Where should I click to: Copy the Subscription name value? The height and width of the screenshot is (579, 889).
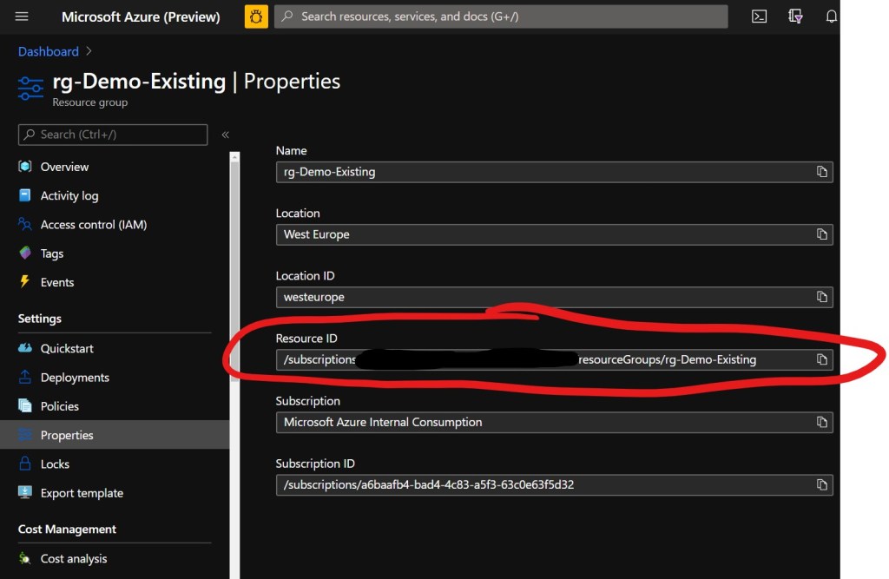click(821, 422)
